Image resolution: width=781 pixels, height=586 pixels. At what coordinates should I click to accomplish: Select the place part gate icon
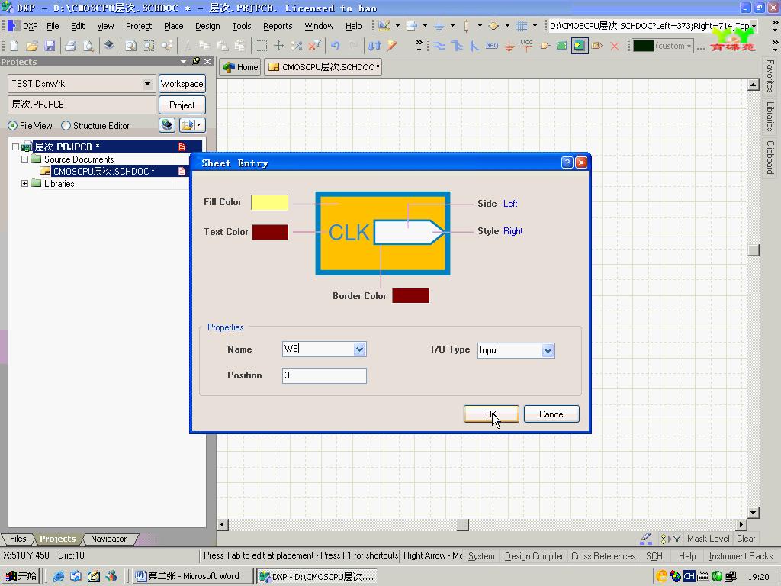[545, 46]
